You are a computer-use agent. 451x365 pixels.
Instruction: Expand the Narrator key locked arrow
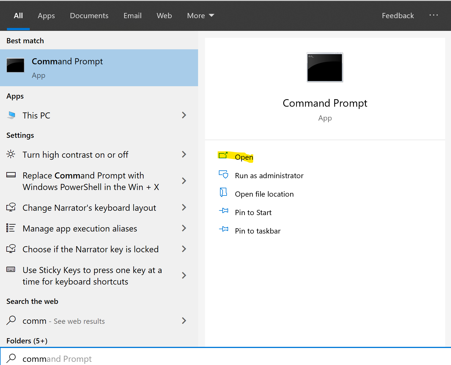point(184,249)
